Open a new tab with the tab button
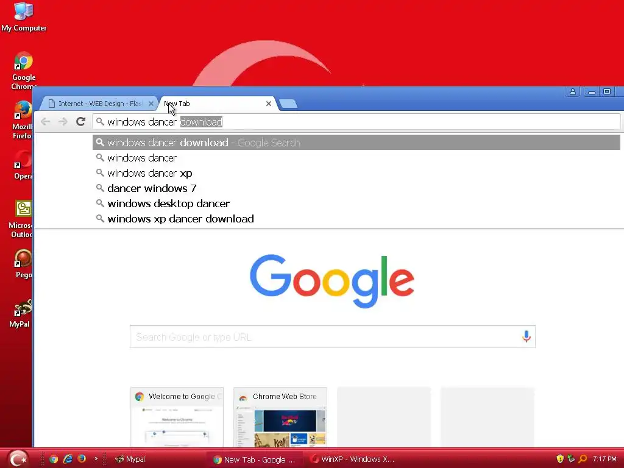This screenshot has width=624, height=468. coord(288,104)
